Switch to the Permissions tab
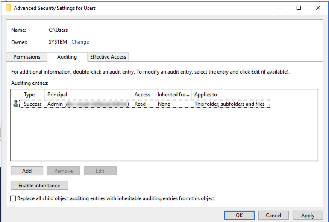Image resolution: width=329 pixels, height=222 pixels. point(26,57)
